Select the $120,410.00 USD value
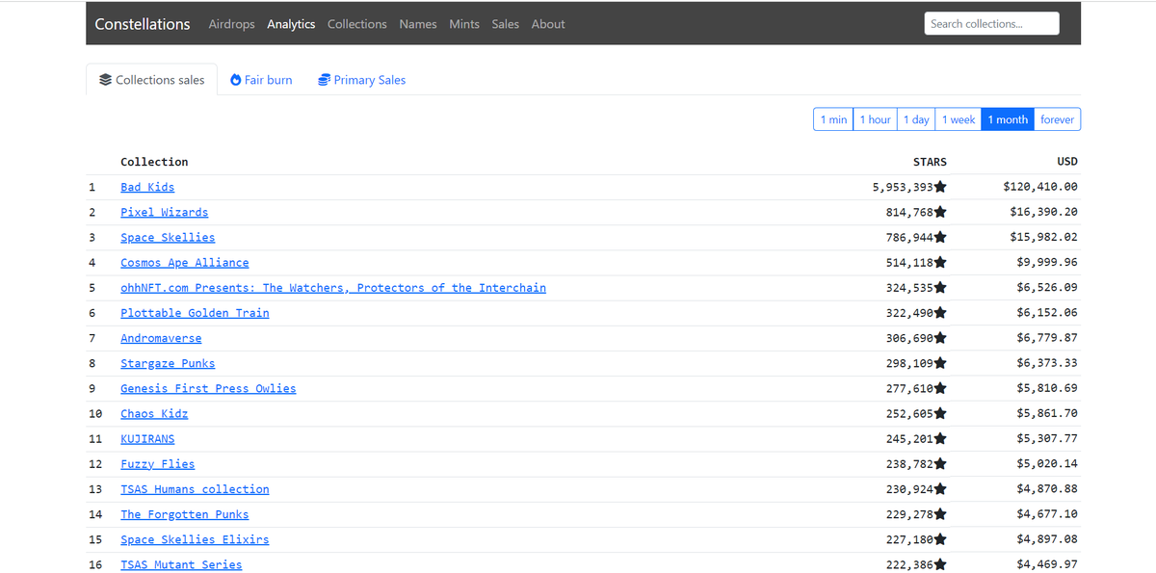Viewport: 1156px width, 573px height. [x=1040, y=187]
